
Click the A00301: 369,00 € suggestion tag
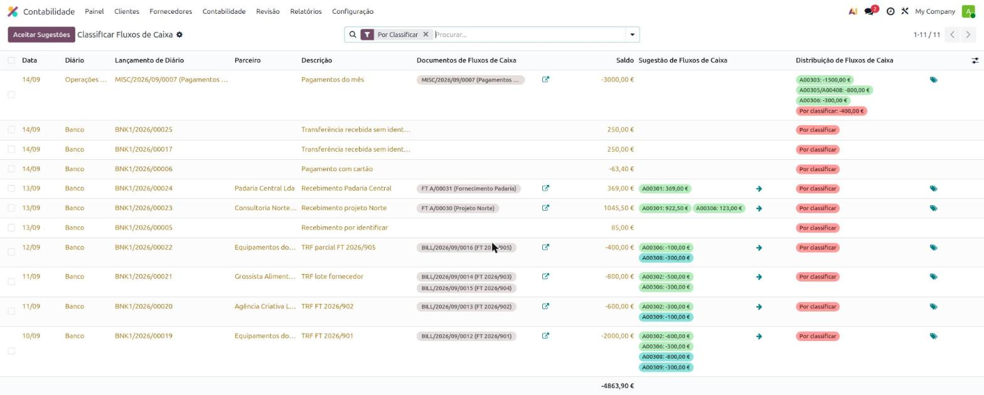pyautogui.click(x=665, y=189)
